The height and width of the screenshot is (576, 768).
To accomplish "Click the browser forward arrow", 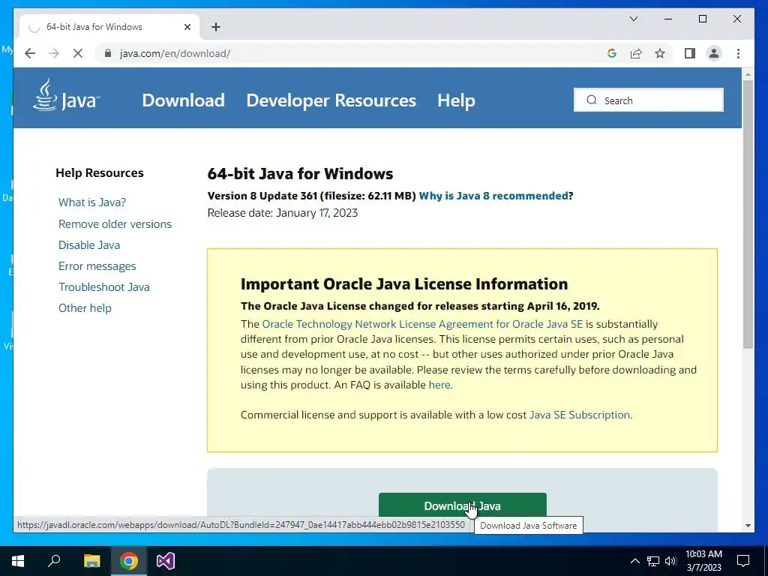I will click(x=54, y=53).
